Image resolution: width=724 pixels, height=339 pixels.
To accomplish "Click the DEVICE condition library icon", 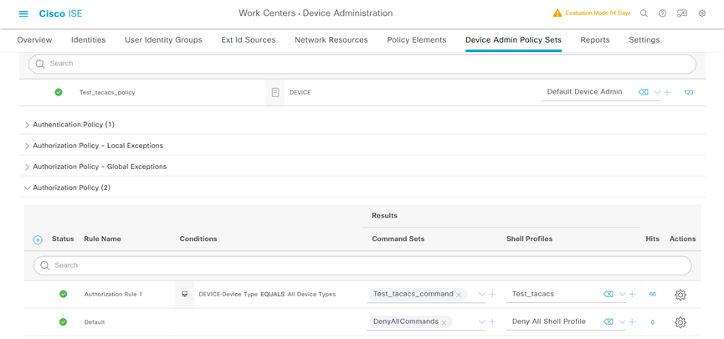I will click(x=275, y=92).
